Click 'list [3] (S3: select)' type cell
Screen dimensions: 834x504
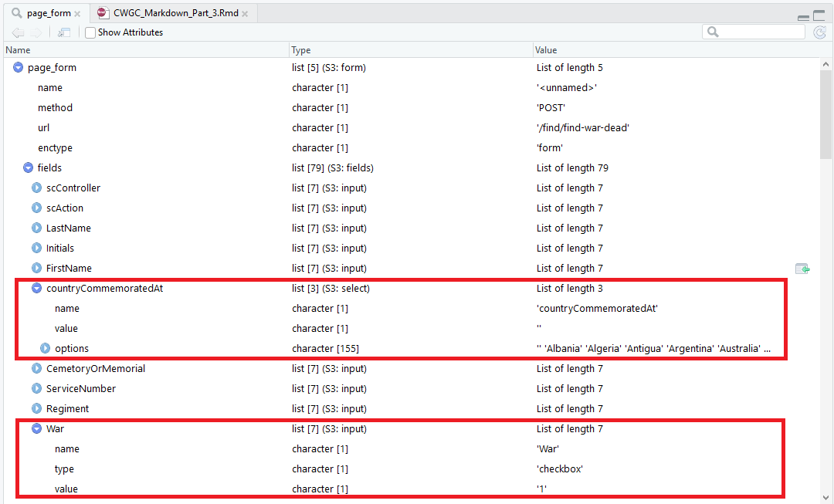(x=331, y=288)
